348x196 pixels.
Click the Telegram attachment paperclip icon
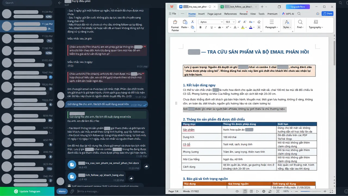click(72, 191)
